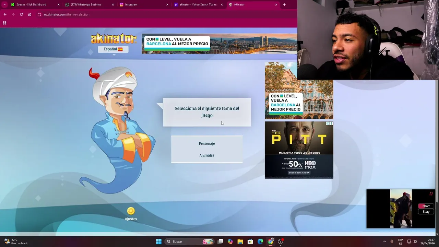The width and height of the screenshot is (439, 247).
Task: Open the Level Barcelona top banner ad
Action: point(219,44)
